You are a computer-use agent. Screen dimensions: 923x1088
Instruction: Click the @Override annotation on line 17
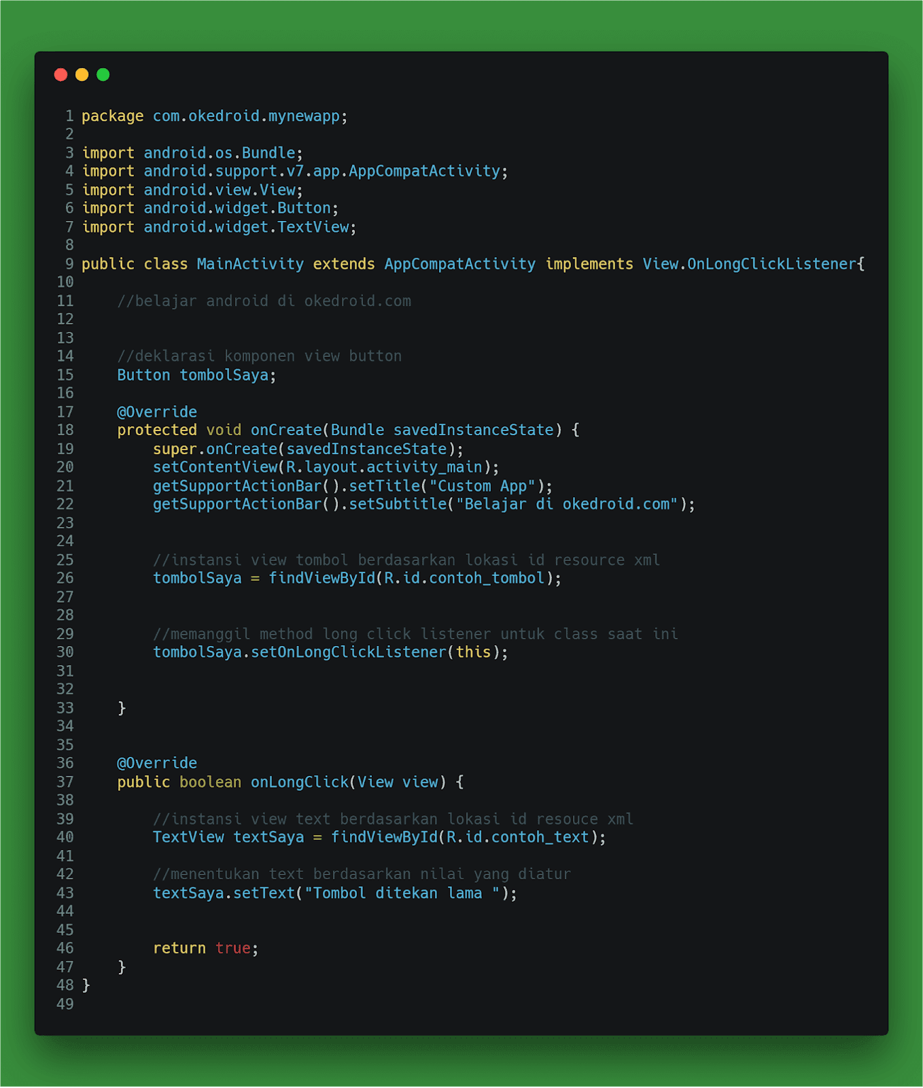[157, 412]
